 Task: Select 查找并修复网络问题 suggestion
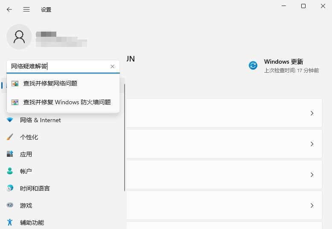50,83
